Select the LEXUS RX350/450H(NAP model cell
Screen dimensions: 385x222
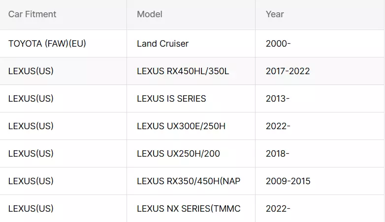pos(189,181)
